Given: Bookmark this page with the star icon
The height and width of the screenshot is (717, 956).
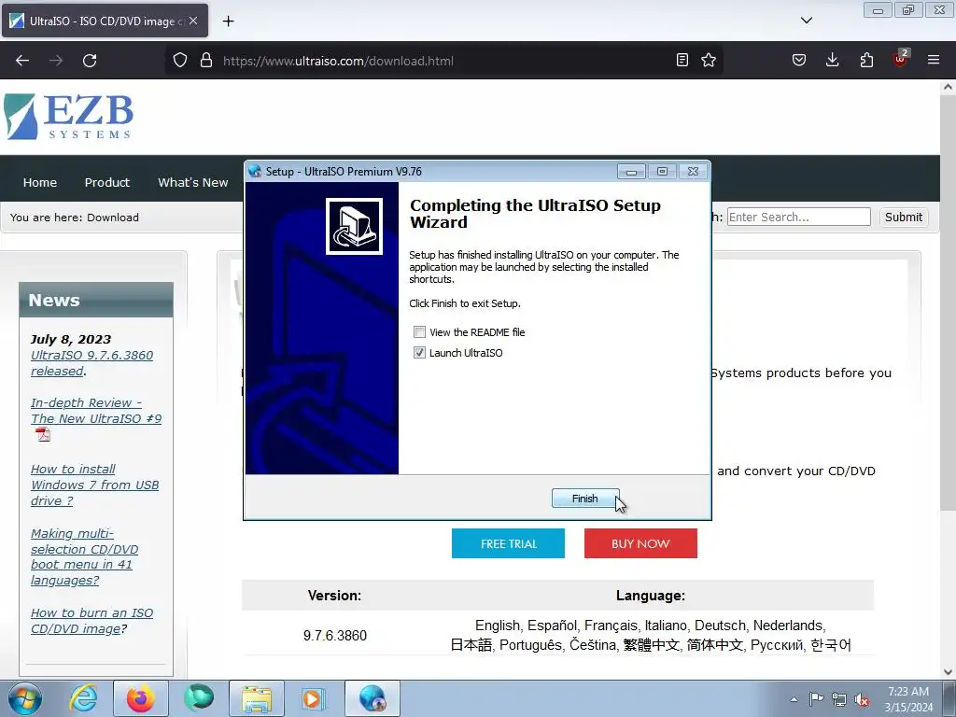Looking at the screenshot, I should click(709, 60).
